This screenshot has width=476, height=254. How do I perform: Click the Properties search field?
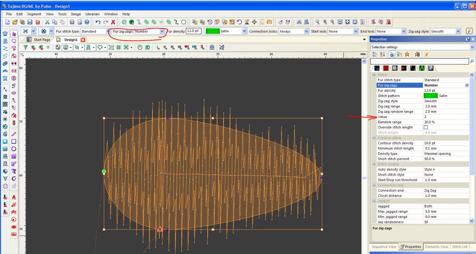pos(420,61)
